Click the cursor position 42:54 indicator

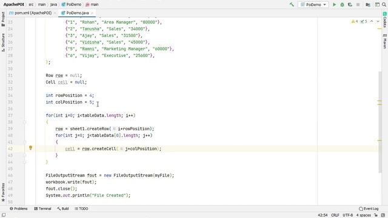pos(323,216)
